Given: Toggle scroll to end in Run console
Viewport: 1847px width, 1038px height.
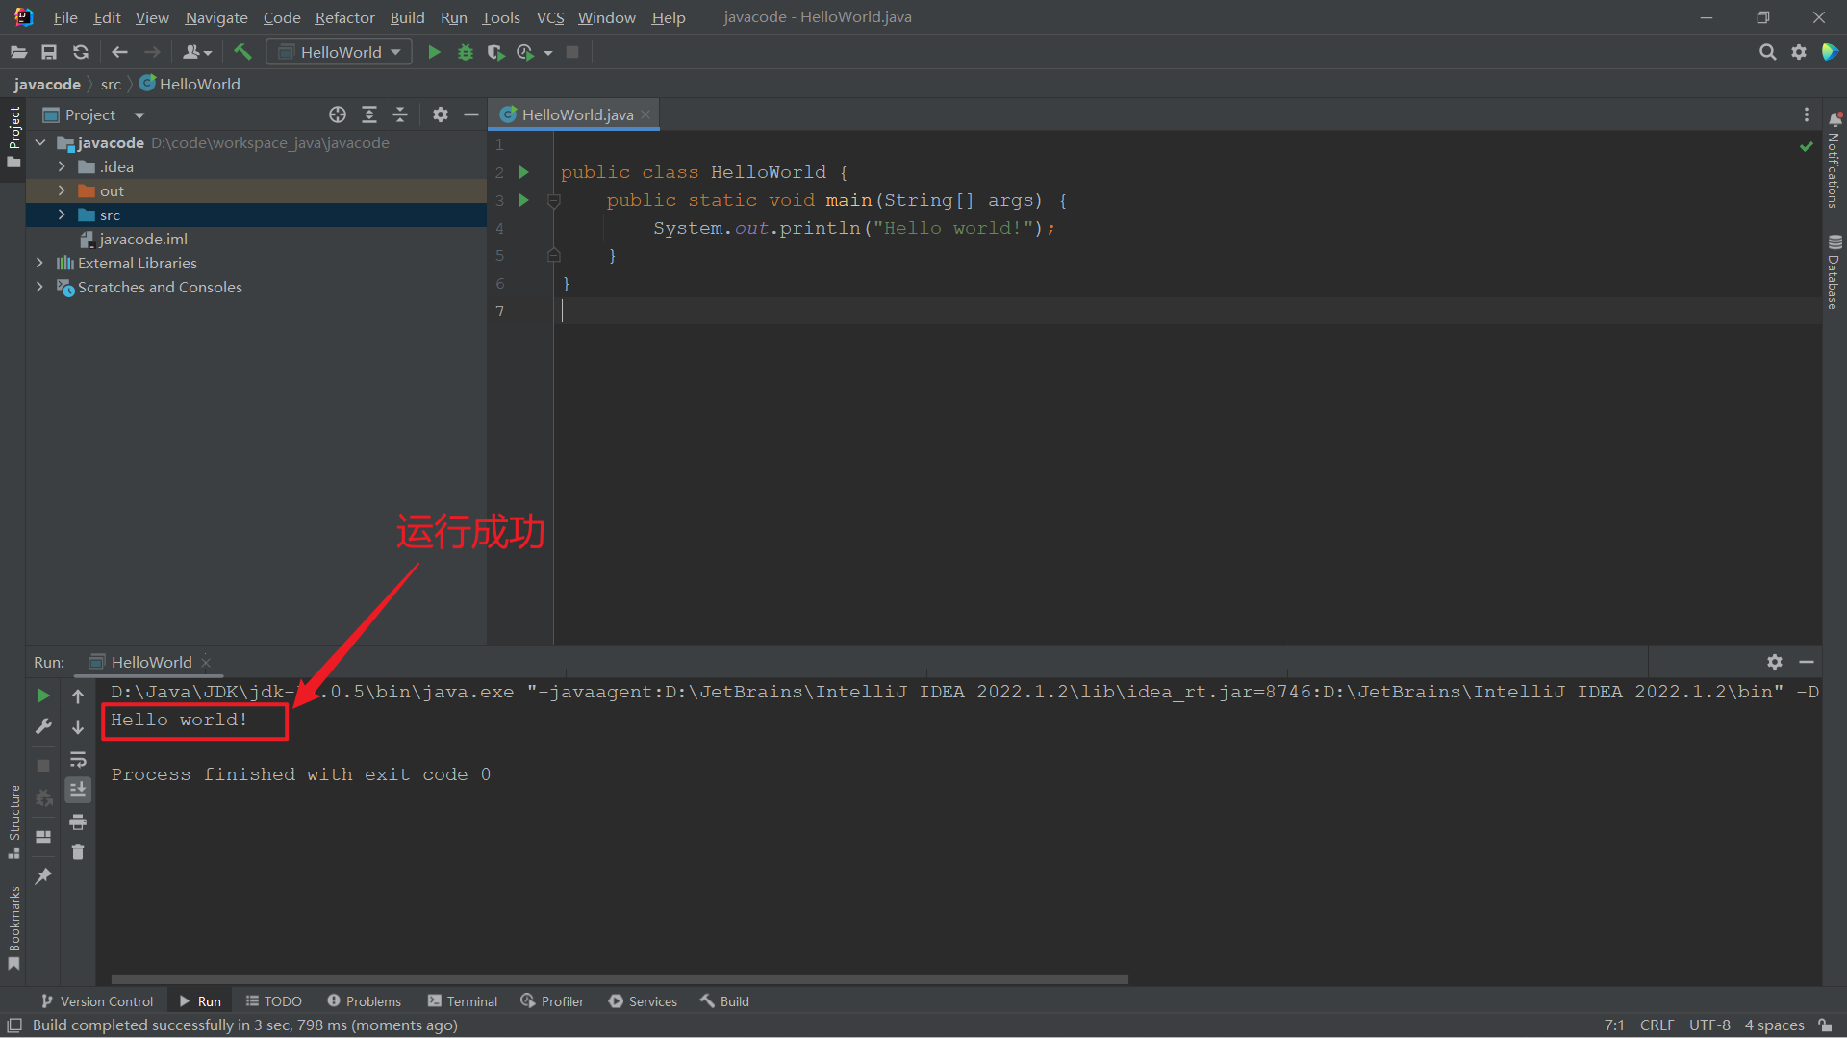Looking at the screenshot, I should (x=78, y=790).
